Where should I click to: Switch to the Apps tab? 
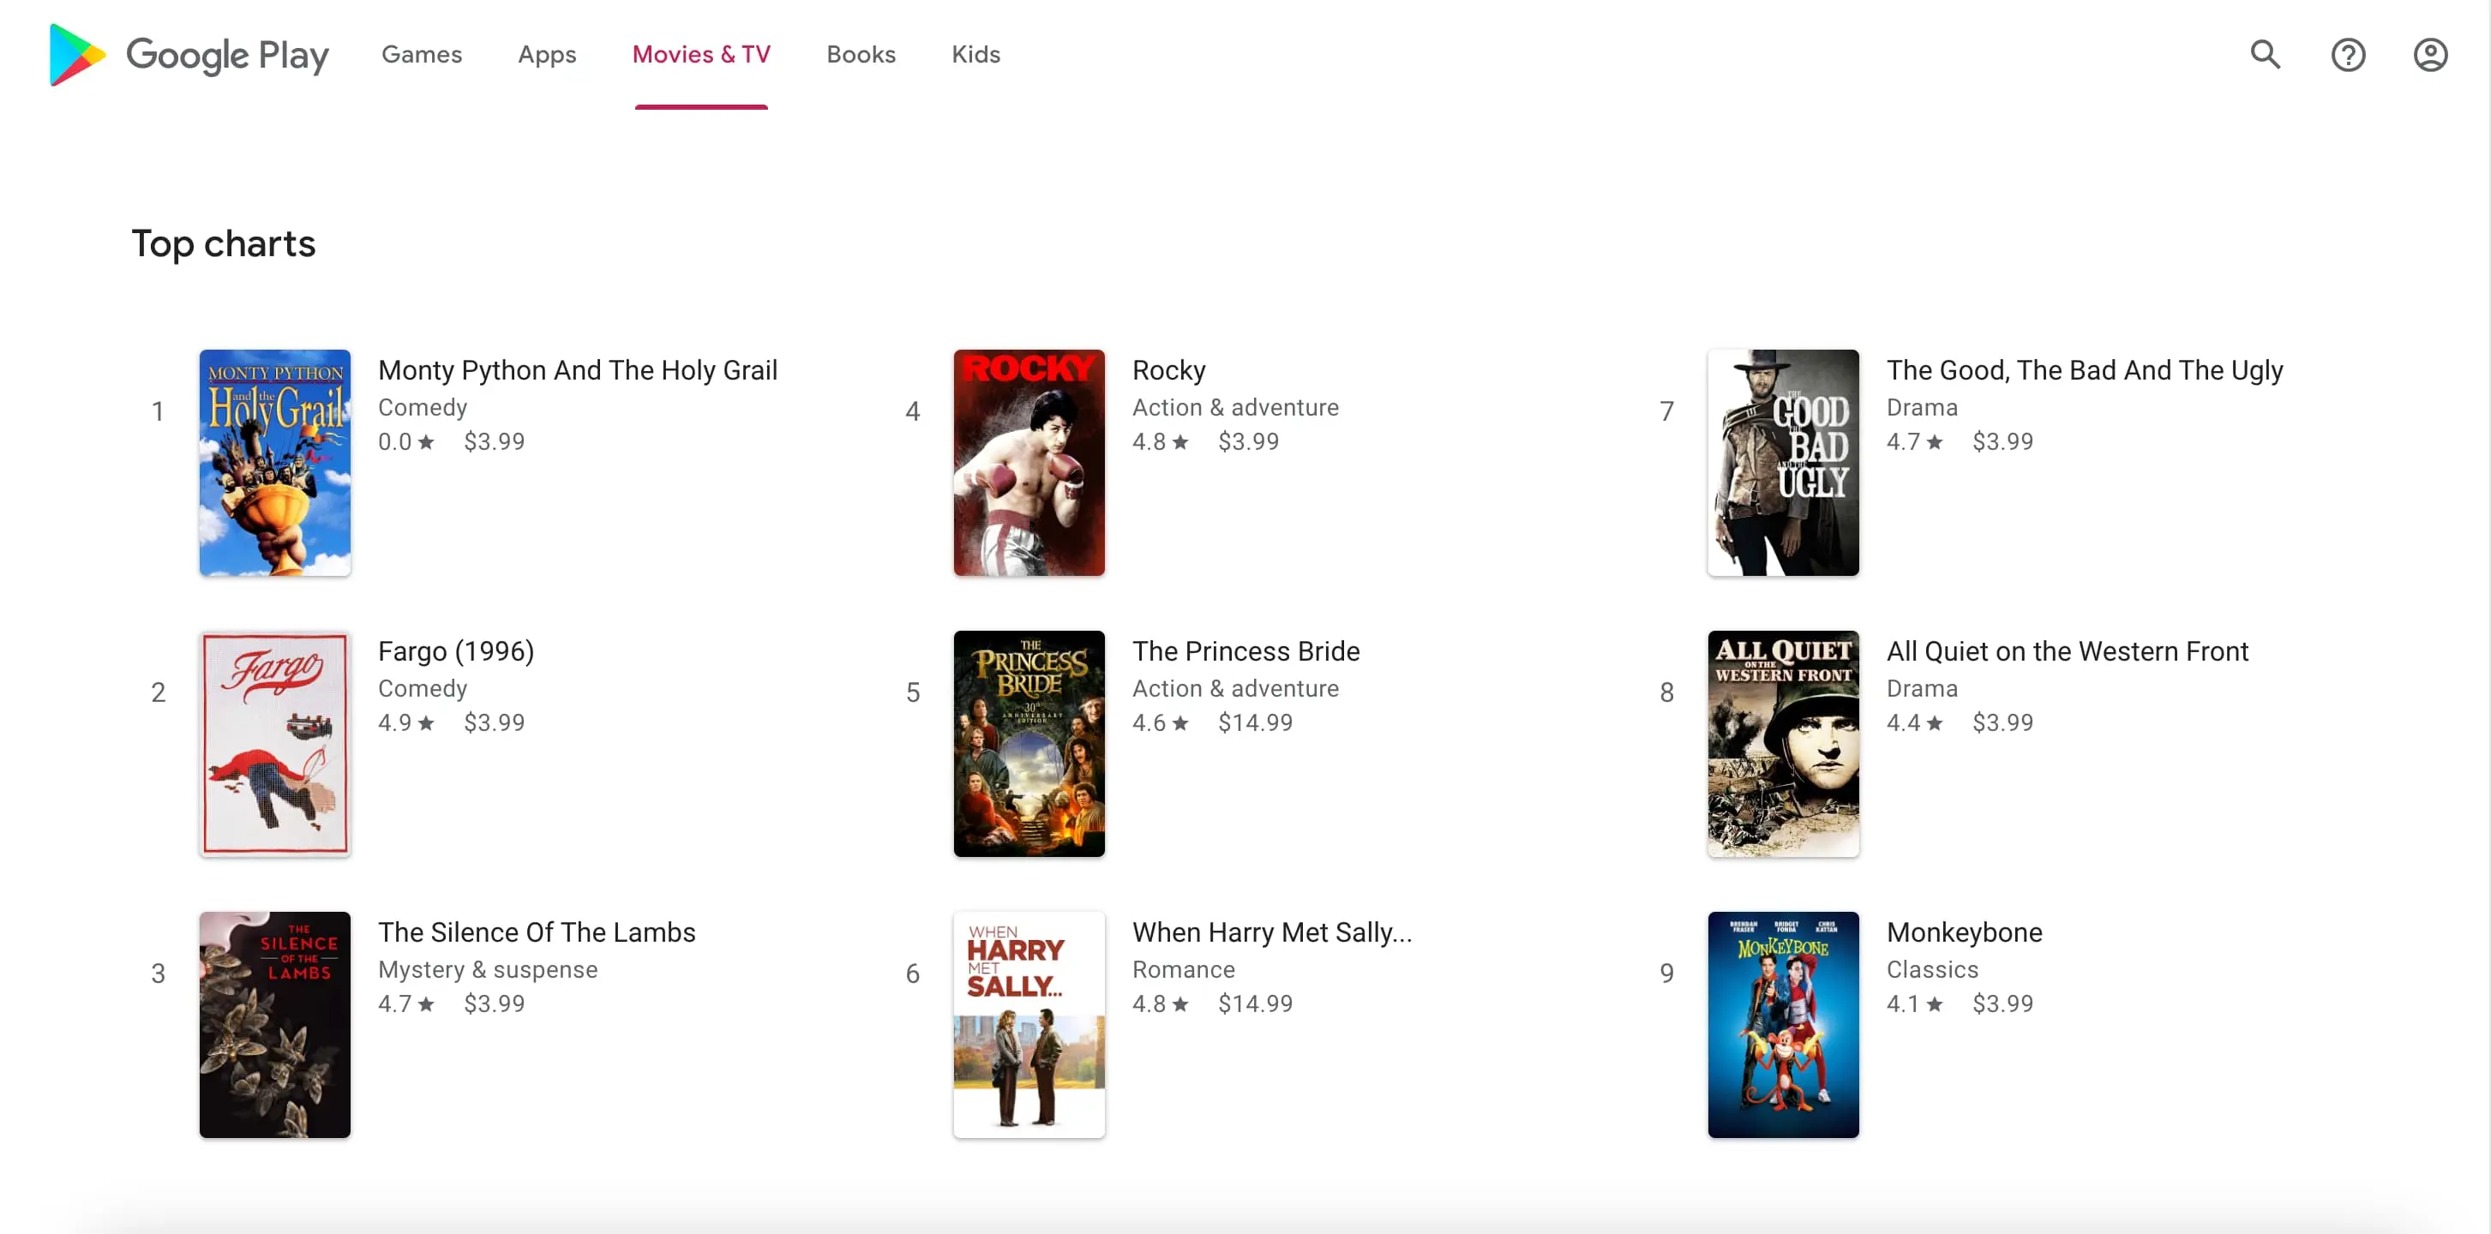pos(548,55)
